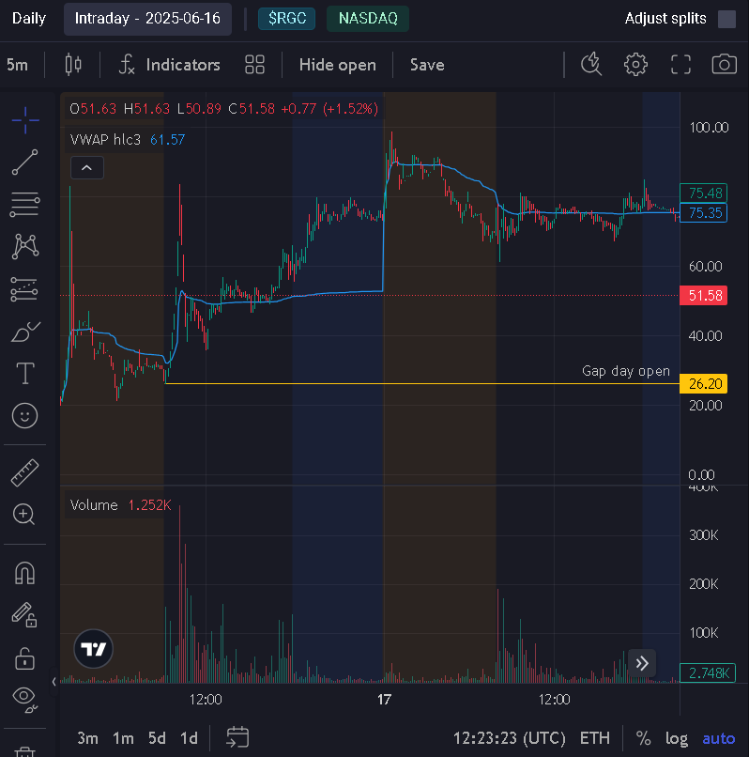This screenshot has width=749, height=757.
Task: Toggle the Adjust splits checkbox
Action: pos(726,19)
